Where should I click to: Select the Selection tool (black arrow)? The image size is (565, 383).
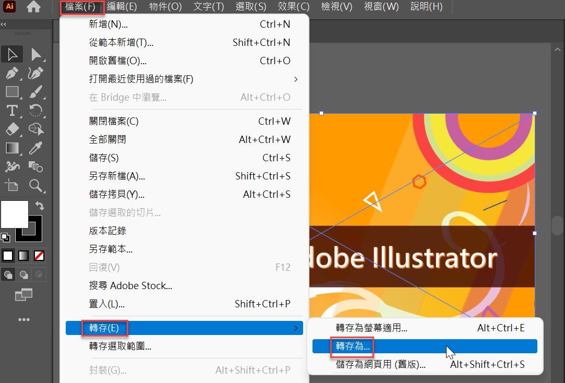pyautogui.click(x=12, y=54)
